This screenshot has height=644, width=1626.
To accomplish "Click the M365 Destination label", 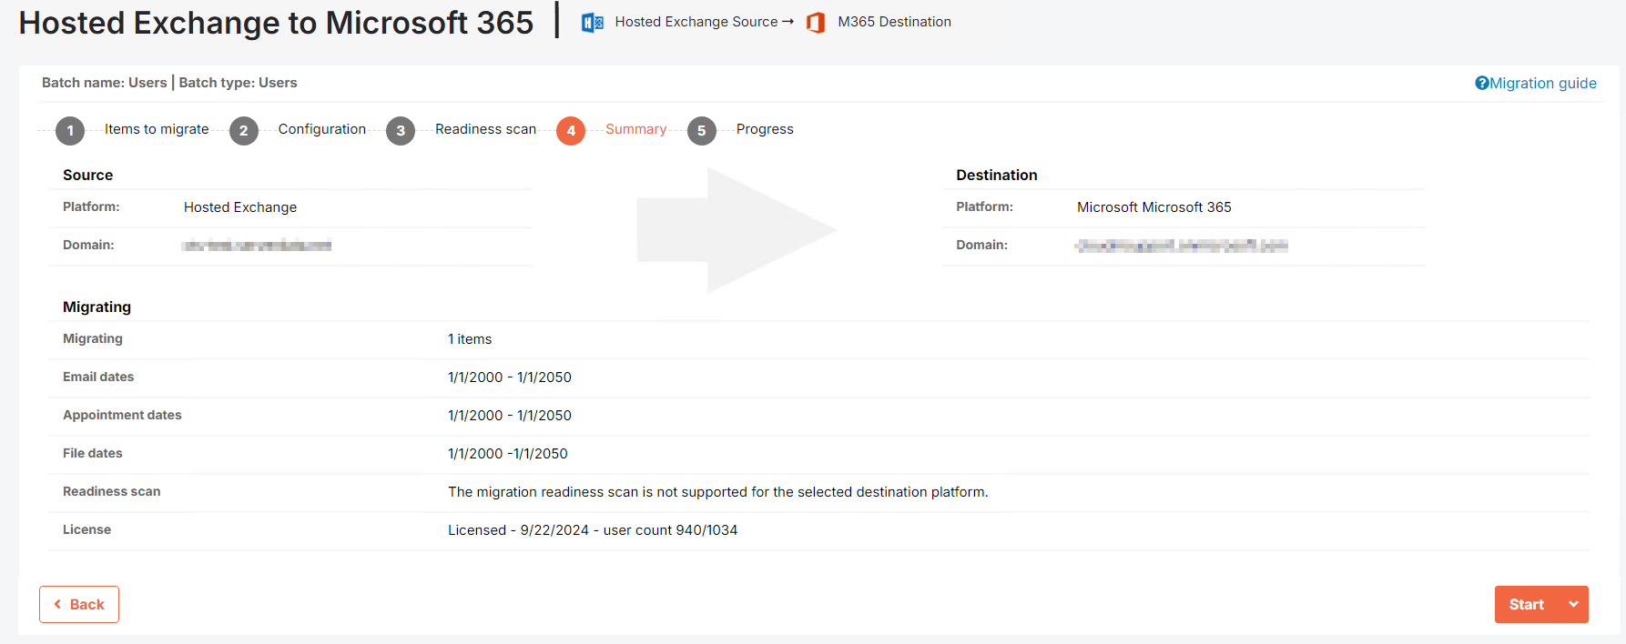I will coord(894,22).
